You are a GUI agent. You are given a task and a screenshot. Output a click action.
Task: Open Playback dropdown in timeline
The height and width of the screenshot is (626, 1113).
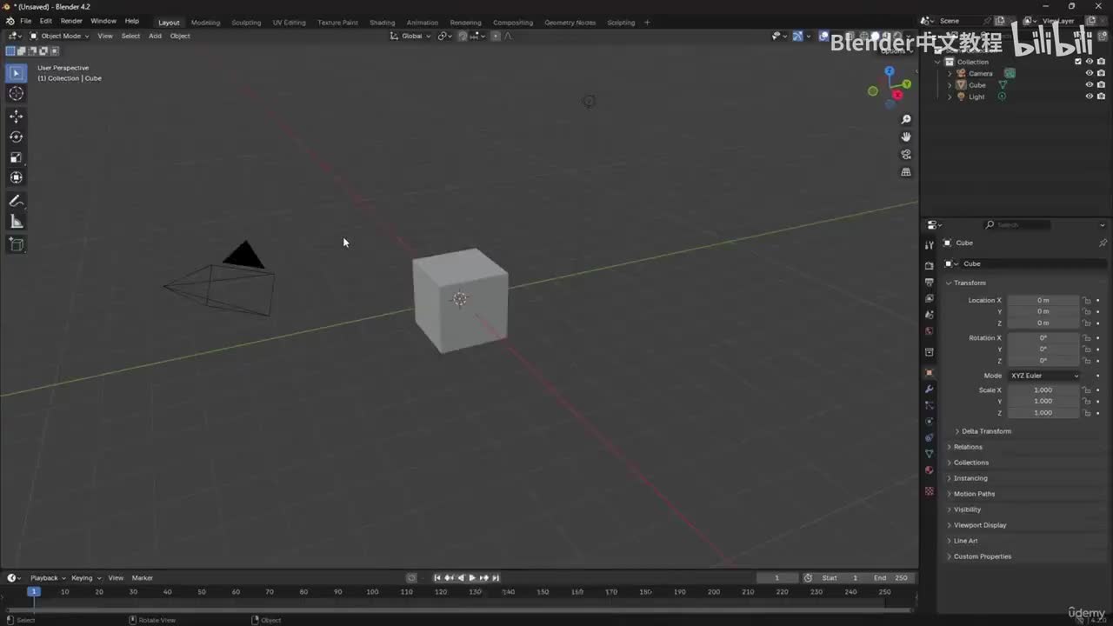48,578
